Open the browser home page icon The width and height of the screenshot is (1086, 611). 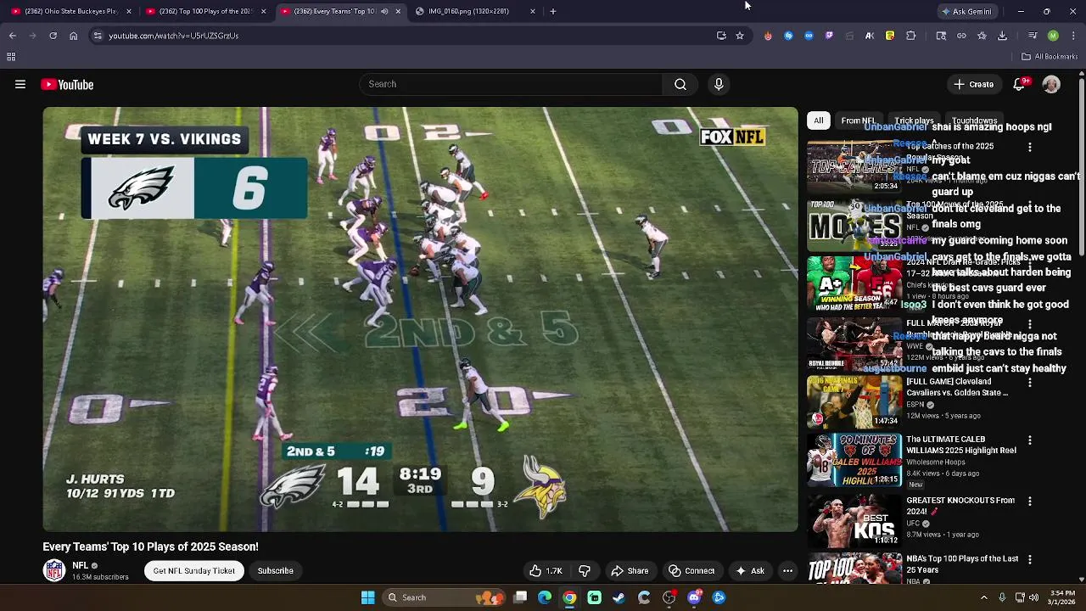[73, 36]
